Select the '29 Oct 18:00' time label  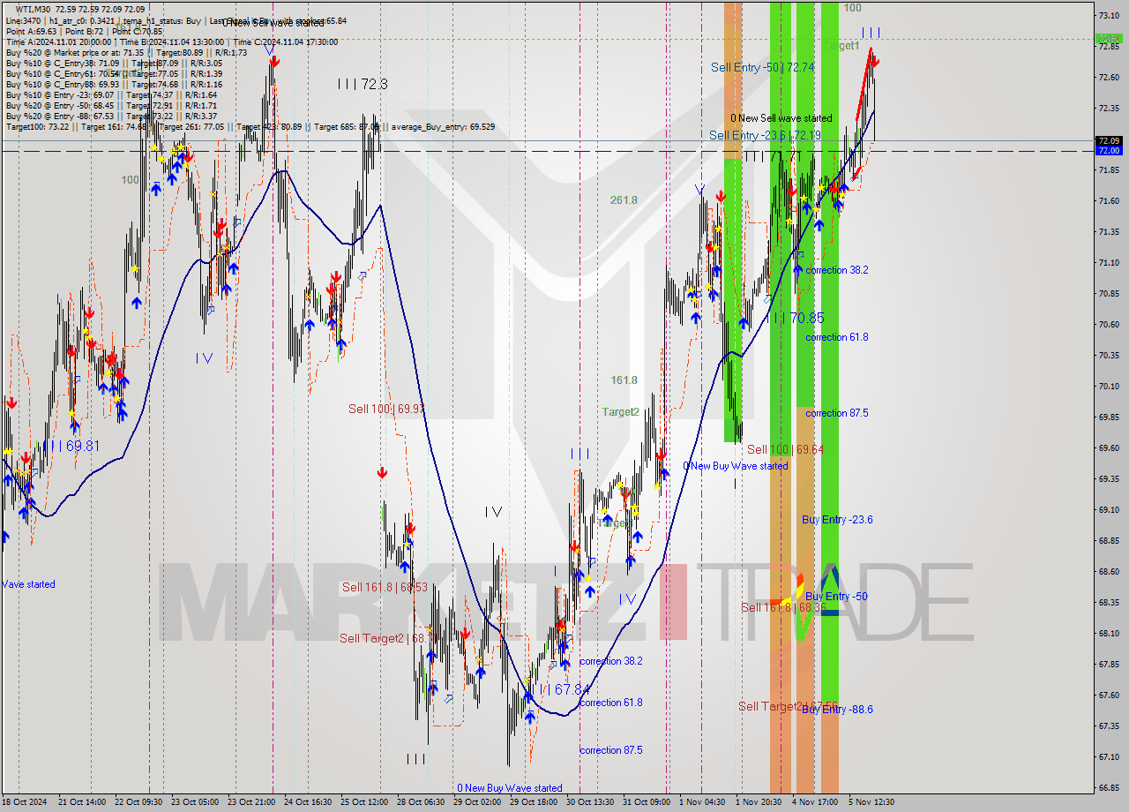[534, 802]
